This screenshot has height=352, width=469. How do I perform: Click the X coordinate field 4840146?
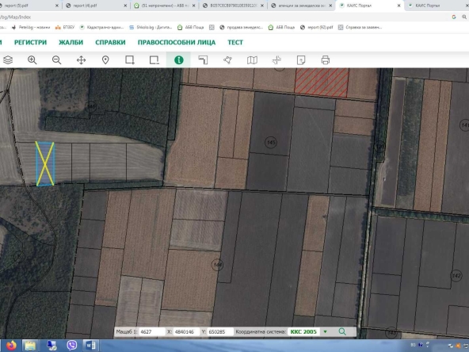(x=186, y=331)
